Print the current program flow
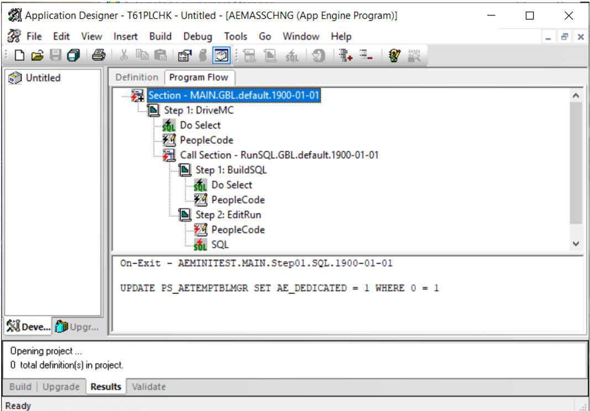 click(98, 55)
